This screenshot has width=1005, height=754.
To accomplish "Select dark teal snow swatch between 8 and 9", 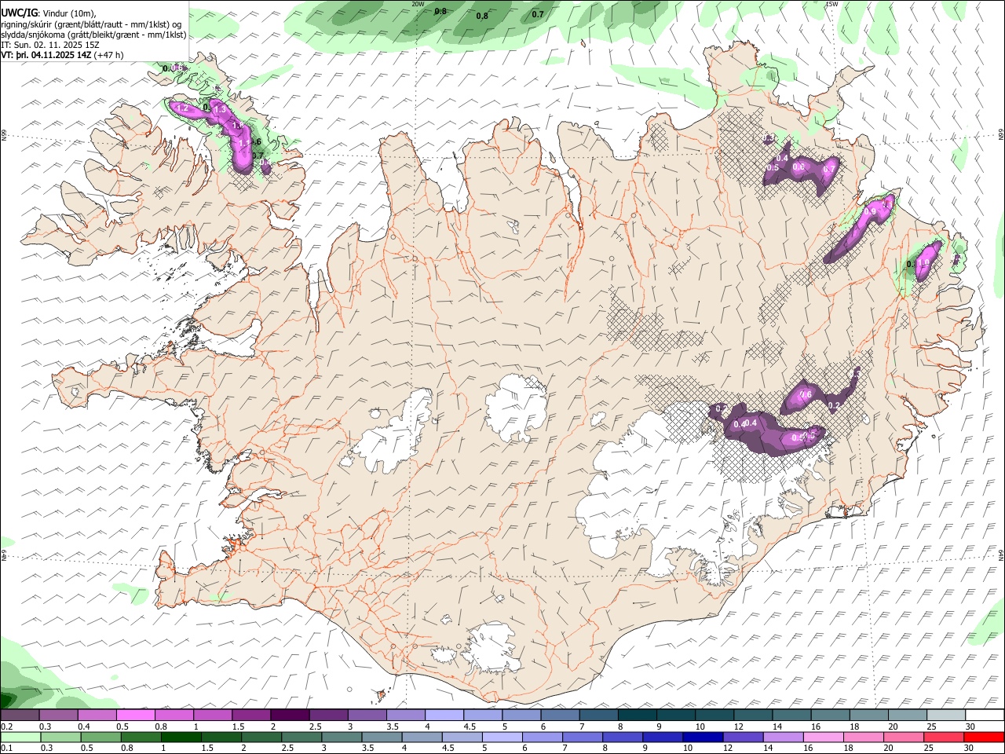I will (x=638, y=716).
